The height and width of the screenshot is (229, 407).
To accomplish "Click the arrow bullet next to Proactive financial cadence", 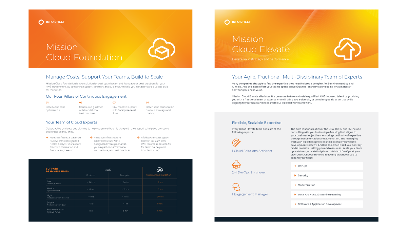I will tap(47, 138).
